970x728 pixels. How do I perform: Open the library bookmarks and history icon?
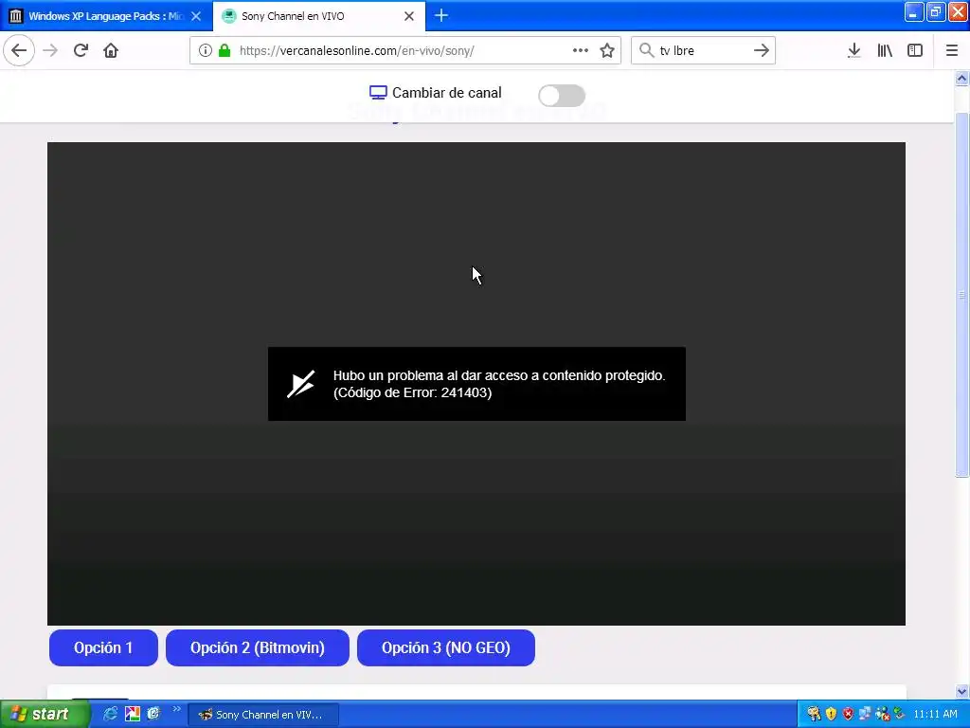885,50
